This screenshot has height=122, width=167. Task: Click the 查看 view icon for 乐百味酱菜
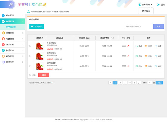point(156,66)
